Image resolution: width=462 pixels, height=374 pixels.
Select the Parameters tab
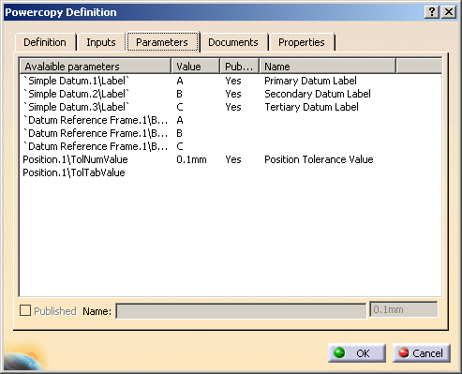[162, 42]
